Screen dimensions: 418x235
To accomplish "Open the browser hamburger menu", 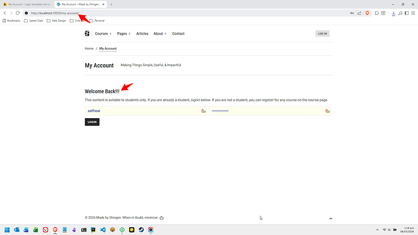I will (x=413, y=13).
